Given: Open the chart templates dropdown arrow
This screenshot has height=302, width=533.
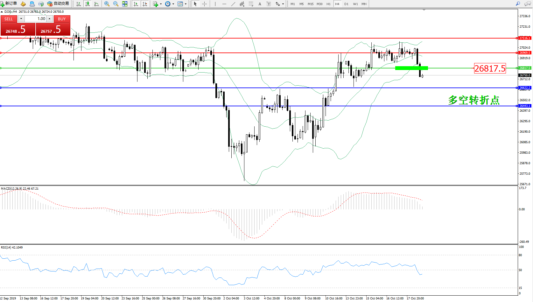Looking at the screenshot, I should pyautogui.click(x=186, y=4).
